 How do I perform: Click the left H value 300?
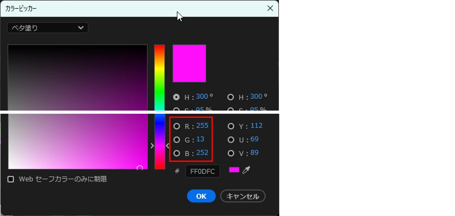(x=202, y=96)
